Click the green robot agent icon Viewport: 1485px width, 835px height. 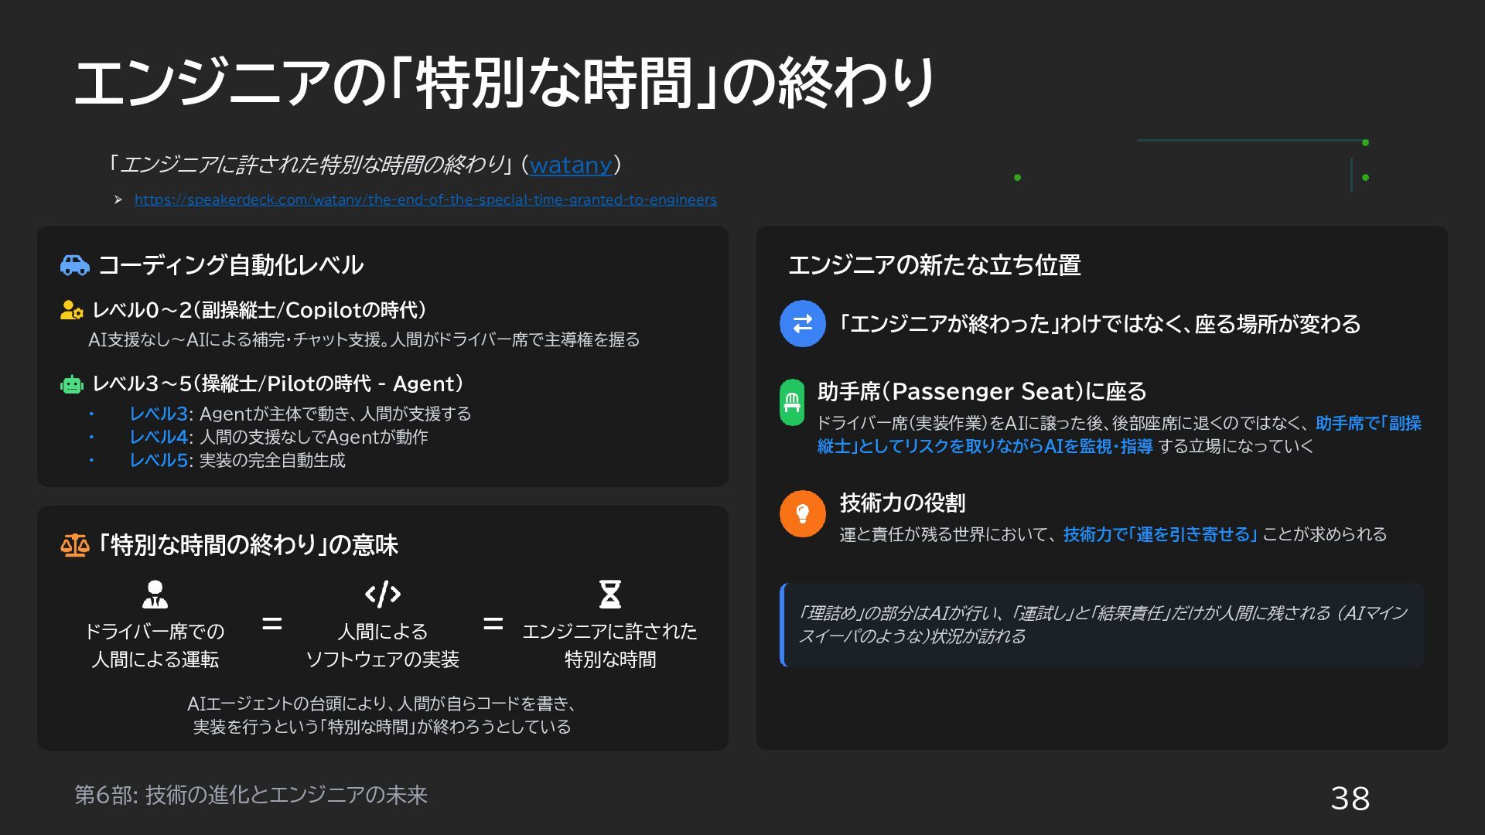tap(71, 384)
